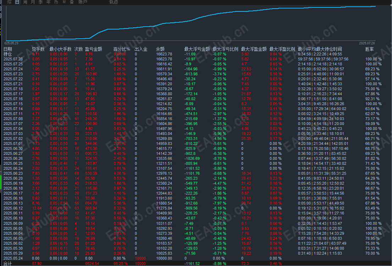Click lots value 12.04
Image resolution: width=392 pixels, height=266 pixels.
tap(37, 208)
